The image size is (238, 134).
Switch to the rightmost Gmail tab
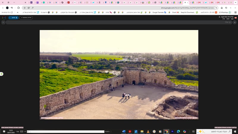(218, 2)
